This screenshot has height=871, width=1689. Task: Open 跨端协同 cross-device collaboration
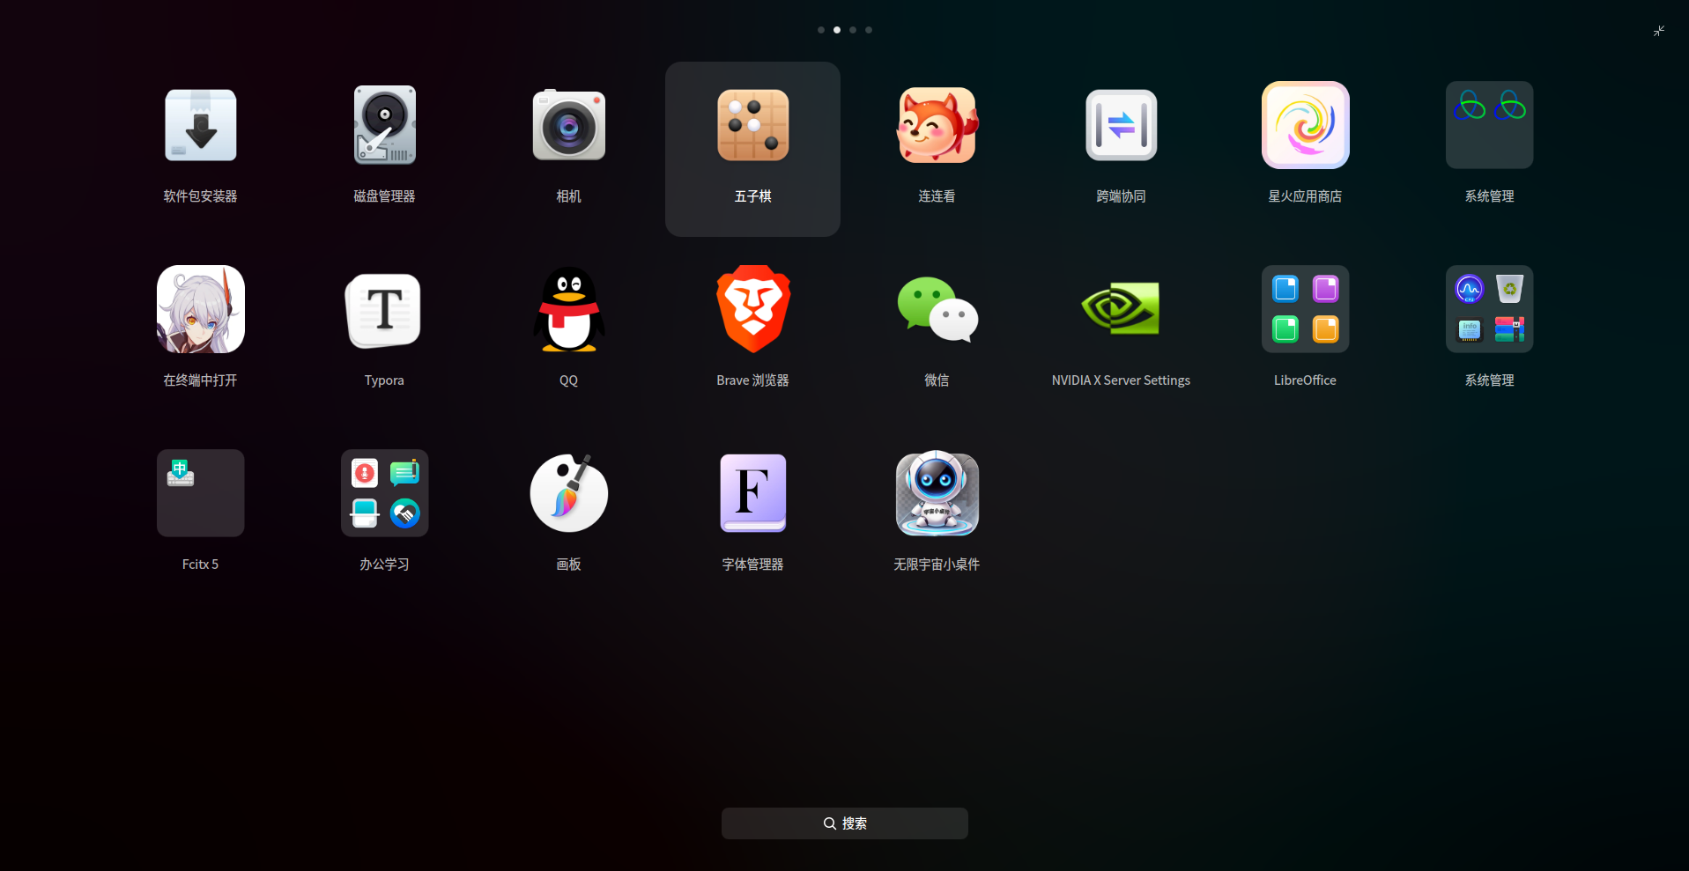pos(1122,125)
